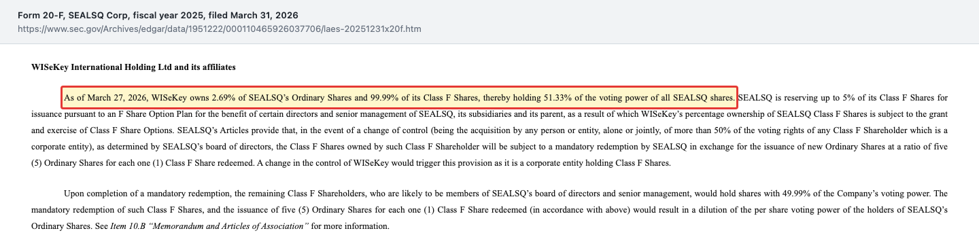Click the 'As of March 27, 2026' date text

[x=106, y=98]
